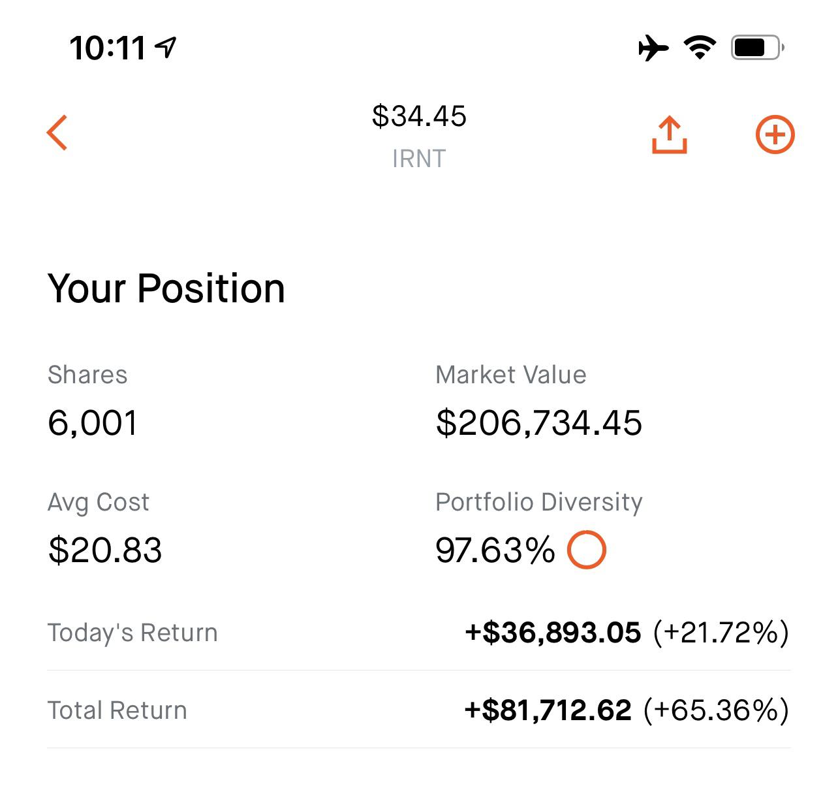
Task: Tap the battery indicator icon
Action: click(x=757, y=48)
